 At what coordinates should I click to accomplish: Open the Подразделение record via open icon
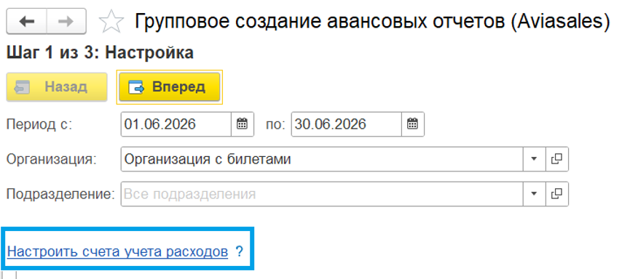[556, 194]
